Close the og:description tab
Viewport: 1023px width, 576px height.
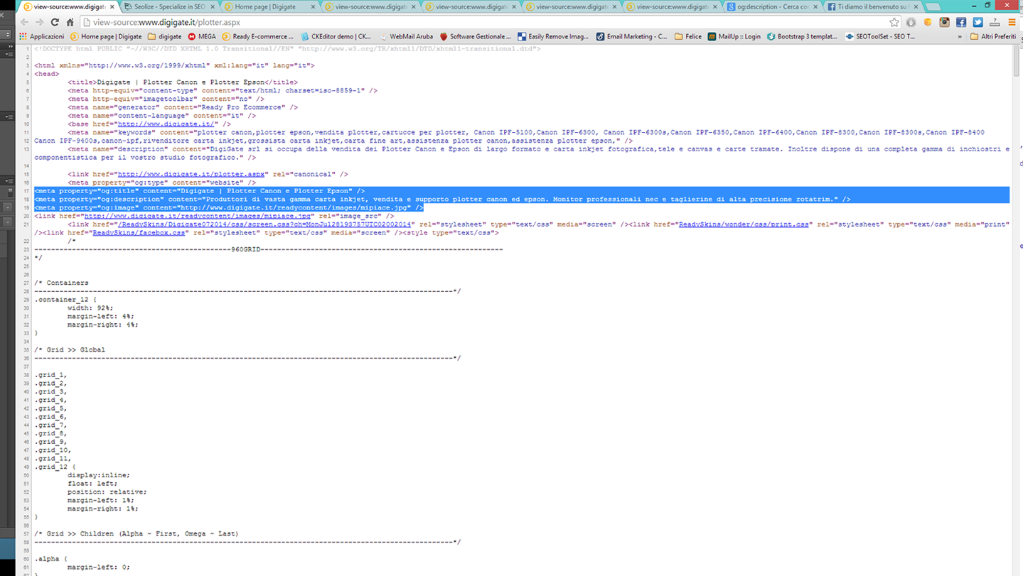(815, 6)
